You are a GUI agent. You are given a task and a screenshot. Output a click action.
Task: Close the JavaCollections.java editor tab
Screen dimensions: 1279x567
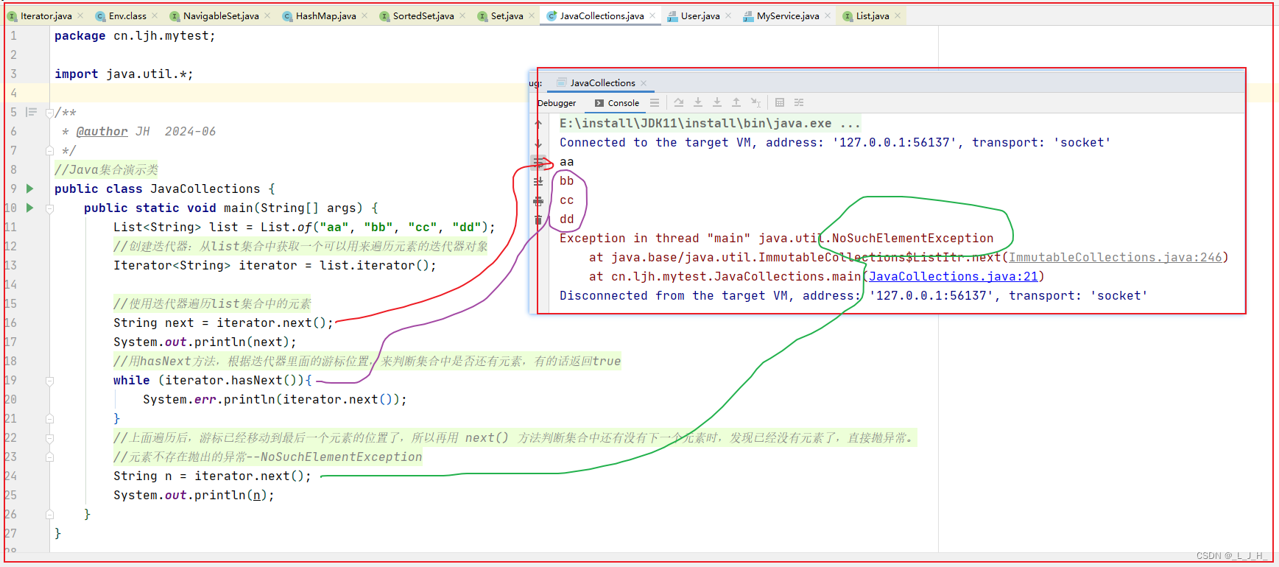pyautogui.click(x=652, y=15)
